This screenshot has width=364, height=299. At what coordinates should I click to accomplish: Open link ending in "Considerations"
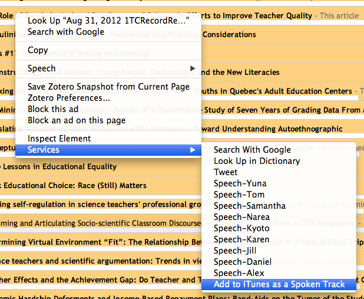229,34
